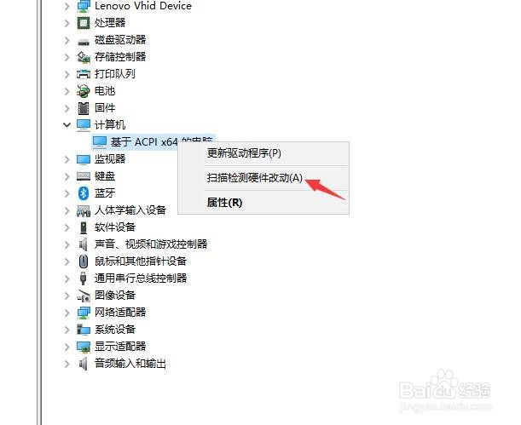521x425 pixels.
Task: Choose 扫描检测硬件改动(A) menu entry
Action: tap(255, 178)
